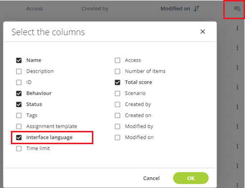Click the Access column header
Image resolution: width=245 pixels, height=188 pixels.
point(35,8)
